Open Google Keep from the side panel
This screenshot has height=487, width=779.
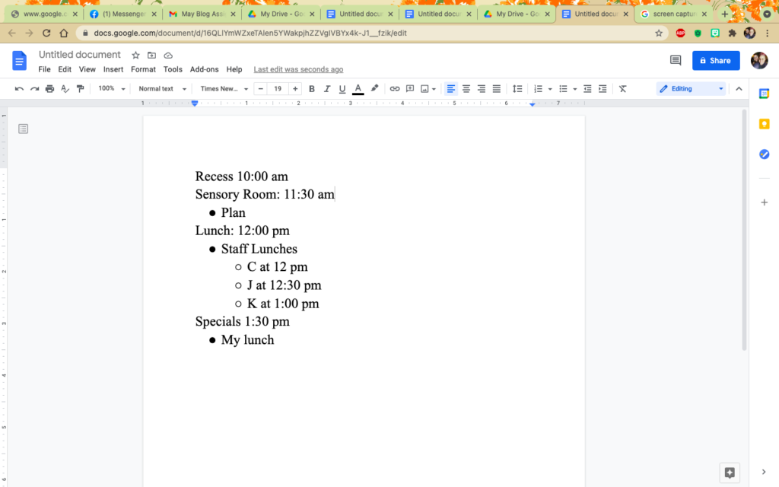click(x=764, y=123)
